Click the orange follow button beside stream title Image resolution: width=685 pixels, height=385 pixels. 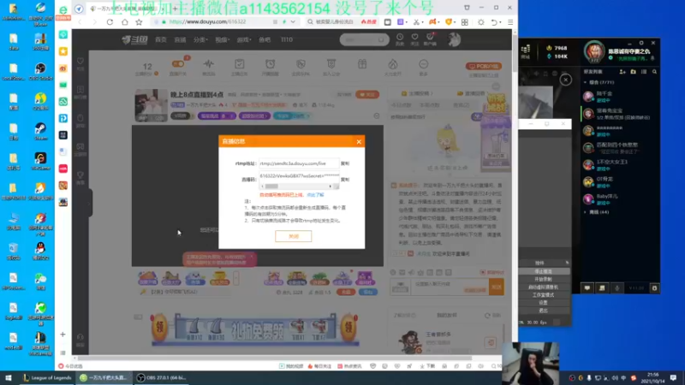point(367,95)
